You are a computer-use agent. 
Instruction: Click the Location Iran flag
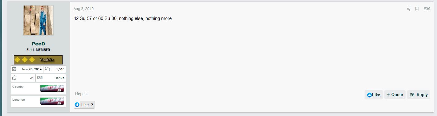[x=52, y=101]
